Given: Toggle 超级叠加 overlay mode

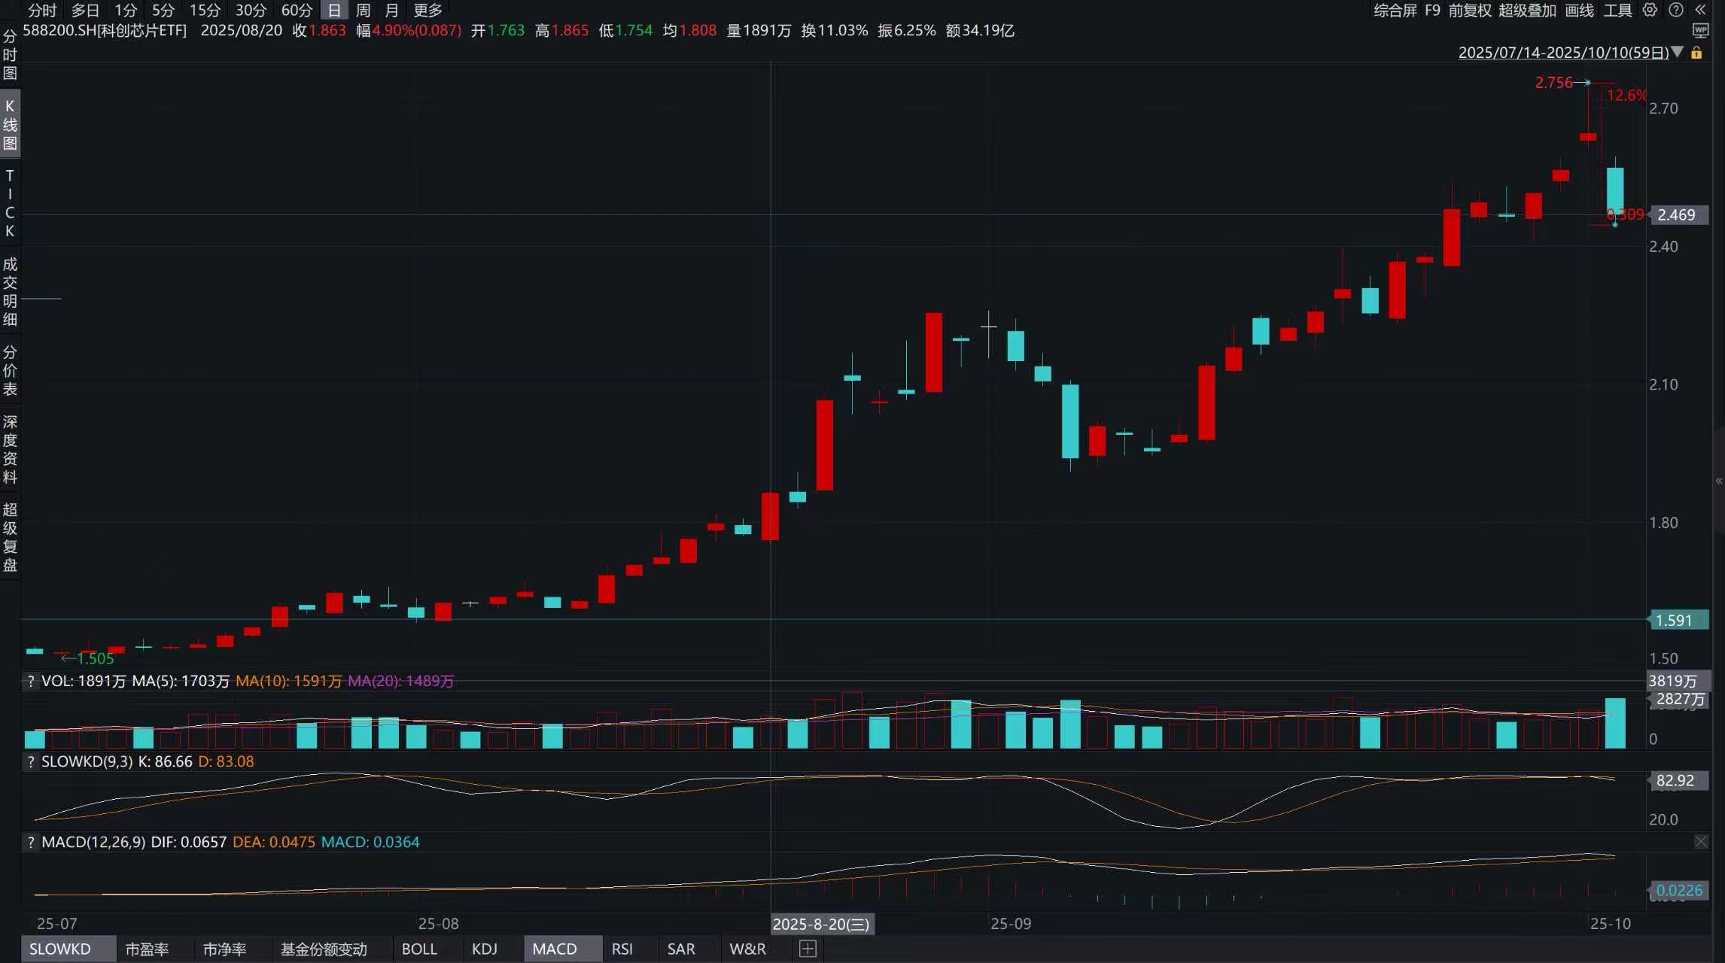Looking at the screenshot, I should (x=1527, y=10).
